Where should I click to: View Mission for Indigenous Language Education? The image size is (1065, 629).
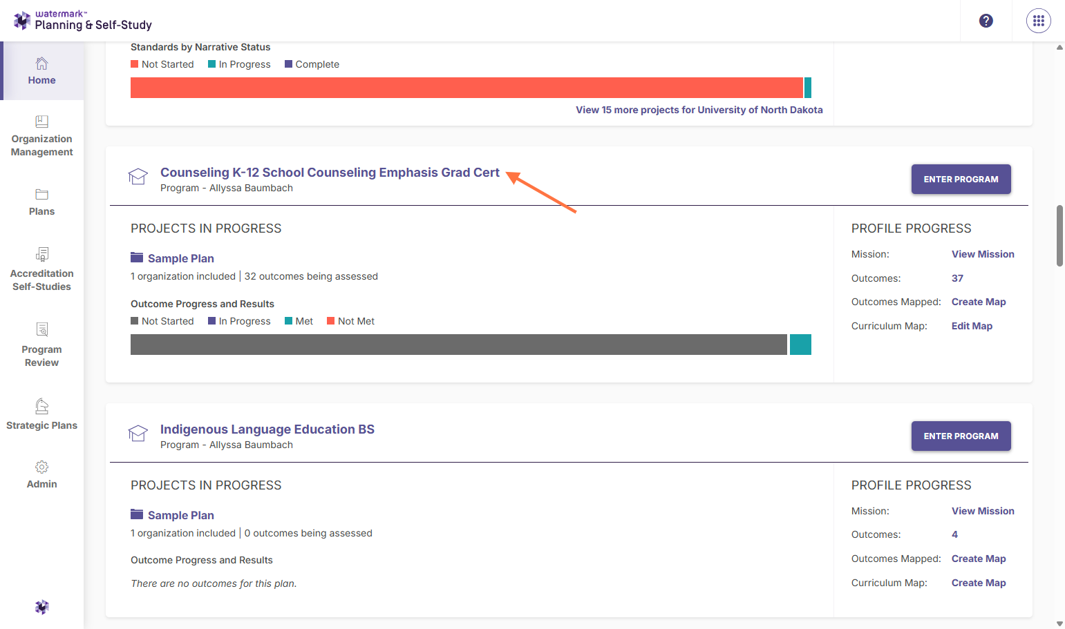983,511
